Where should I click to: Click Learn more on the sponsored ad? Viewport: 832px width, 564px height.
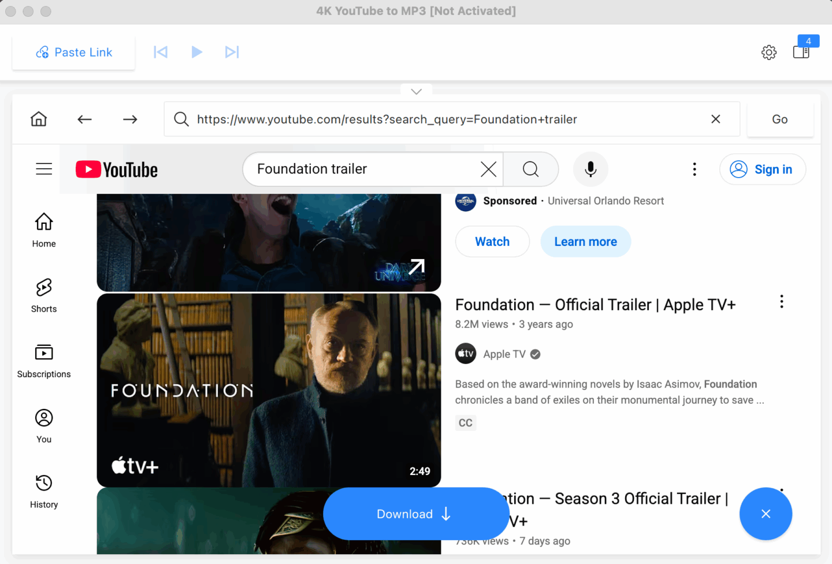(585, 241)
